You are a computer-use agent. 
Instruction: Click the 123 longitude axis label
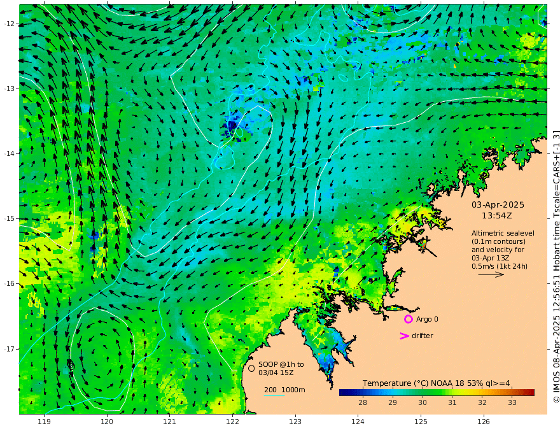click(295, 422)
